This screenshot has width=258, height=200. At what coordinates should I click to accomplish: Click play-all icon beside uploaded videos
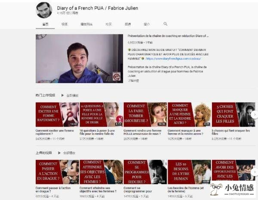coord(59,153)
